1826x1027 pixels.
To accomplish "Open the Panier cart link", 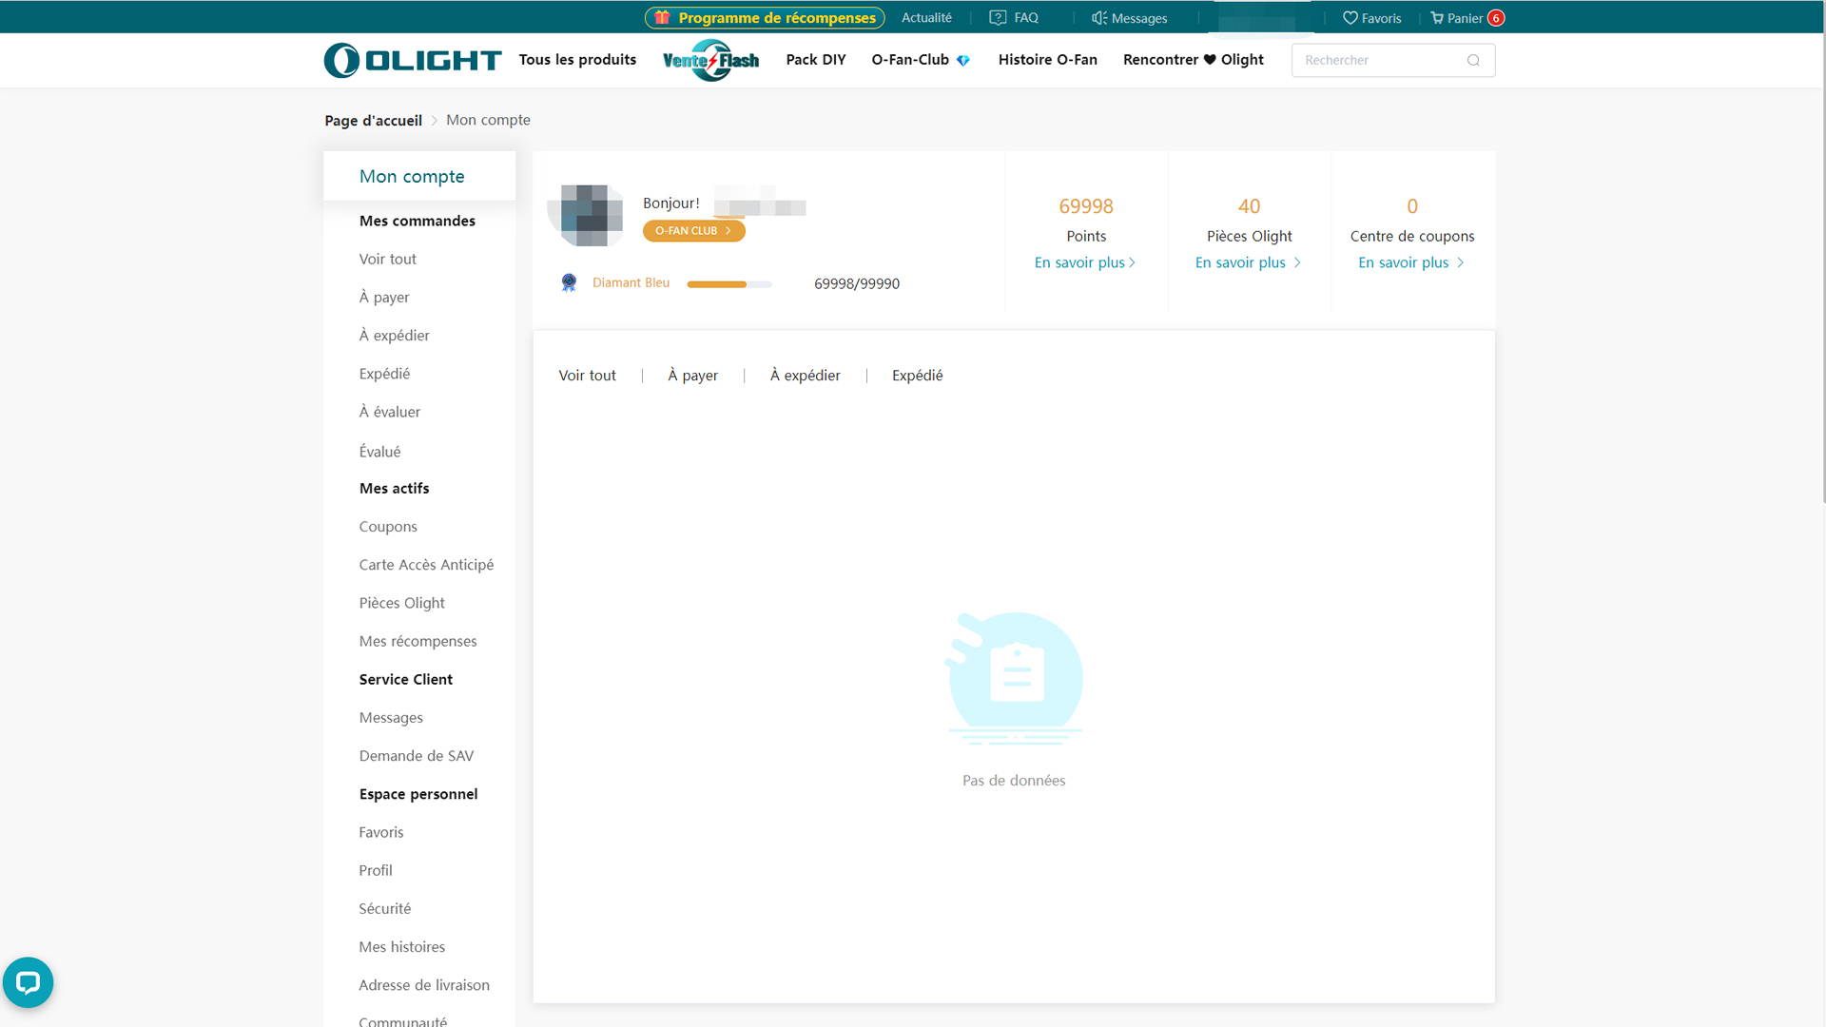I will (x=1465, y=18).
